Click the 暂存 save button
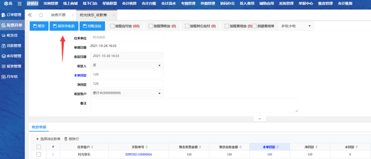This screenshot has height=159, width=371. (39, 26)
